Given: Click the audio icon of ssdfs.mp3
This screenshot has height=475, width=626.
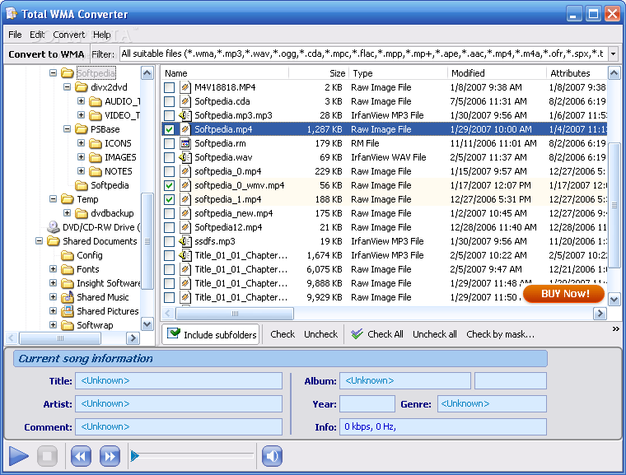Looking at the screenshot, I should pyautogui.click(x=185, y=241).
